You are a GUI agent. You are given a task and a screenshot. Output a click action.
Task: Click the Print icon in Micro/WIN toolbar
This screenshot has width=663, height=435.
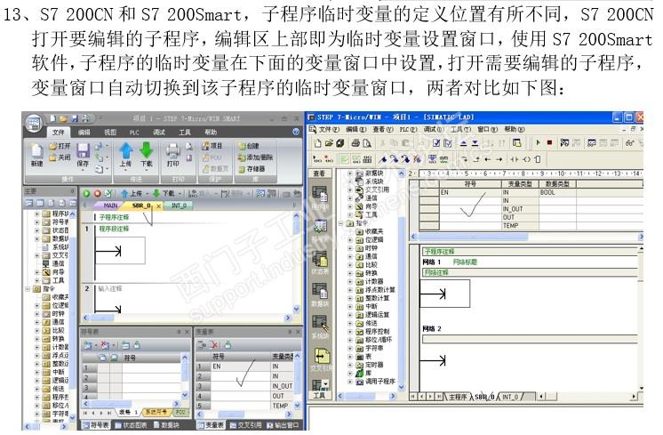pos(355,143)
